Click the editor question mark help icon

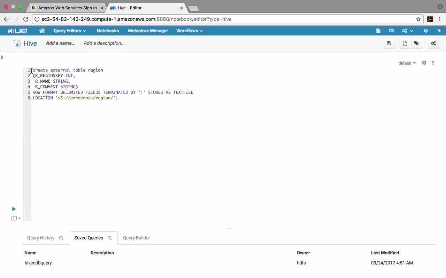(433, 63)
